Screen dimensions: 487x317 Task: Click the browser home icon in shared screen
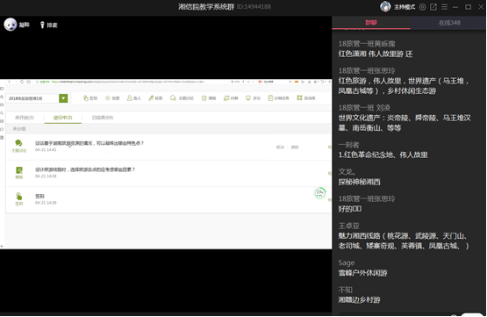pyautogui.click(x=29, y=82)
